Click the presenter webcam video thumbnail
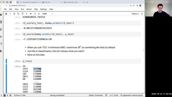The height and width of the screenshot is (97, 172). pyautogui.click(x=159, y=8)
